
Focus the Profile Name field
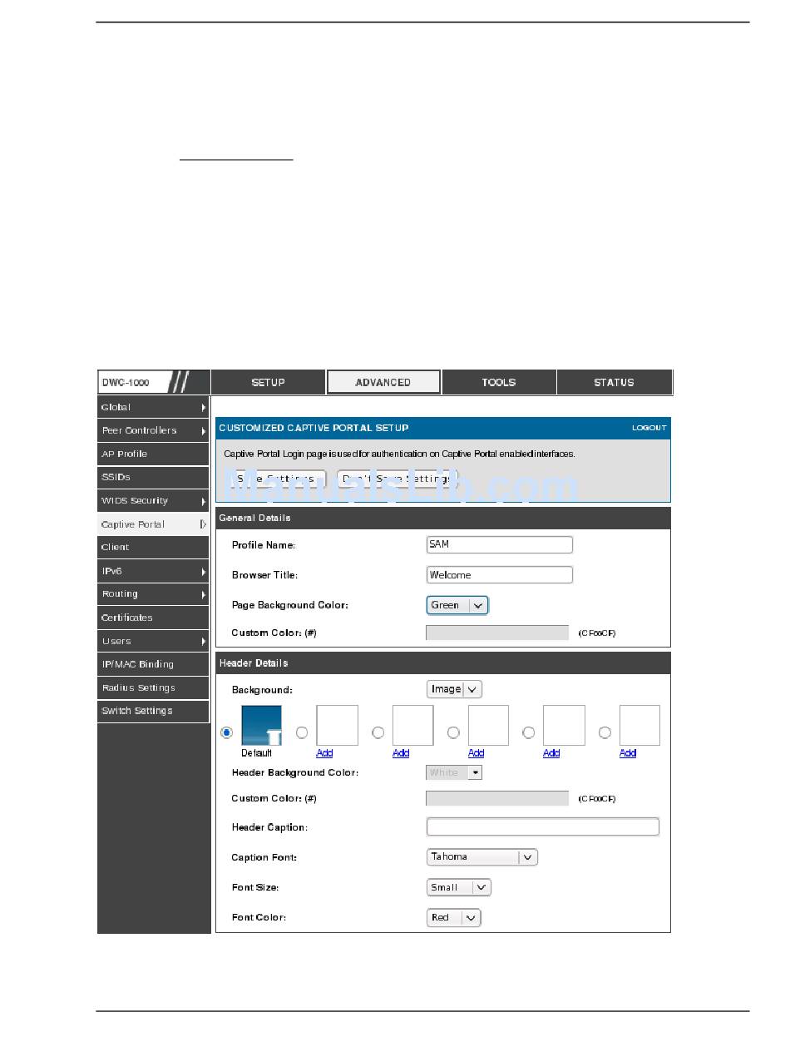500,544
